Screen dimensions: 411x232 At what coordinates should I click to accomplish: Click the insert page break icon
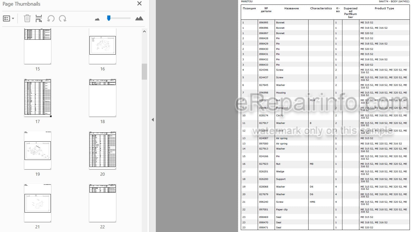[x=39, y=19]
